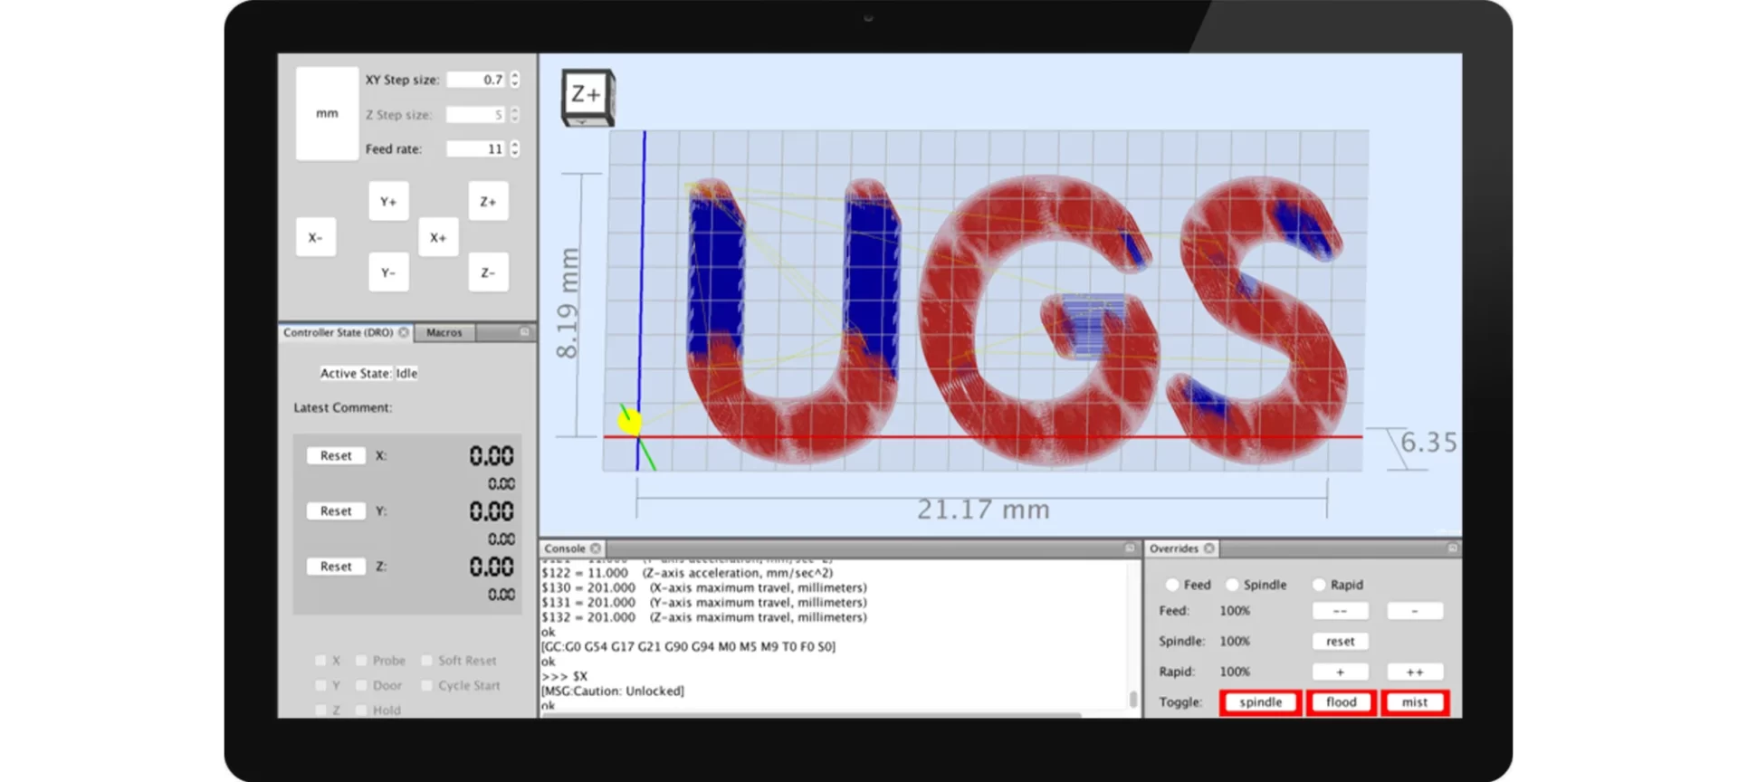Click the XY Step size field
The height and width of the screenshot is (782, 1738).
(476, 80)
